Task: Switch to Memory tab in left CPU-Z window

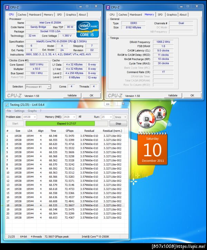Action: click(x=48, y=15)
